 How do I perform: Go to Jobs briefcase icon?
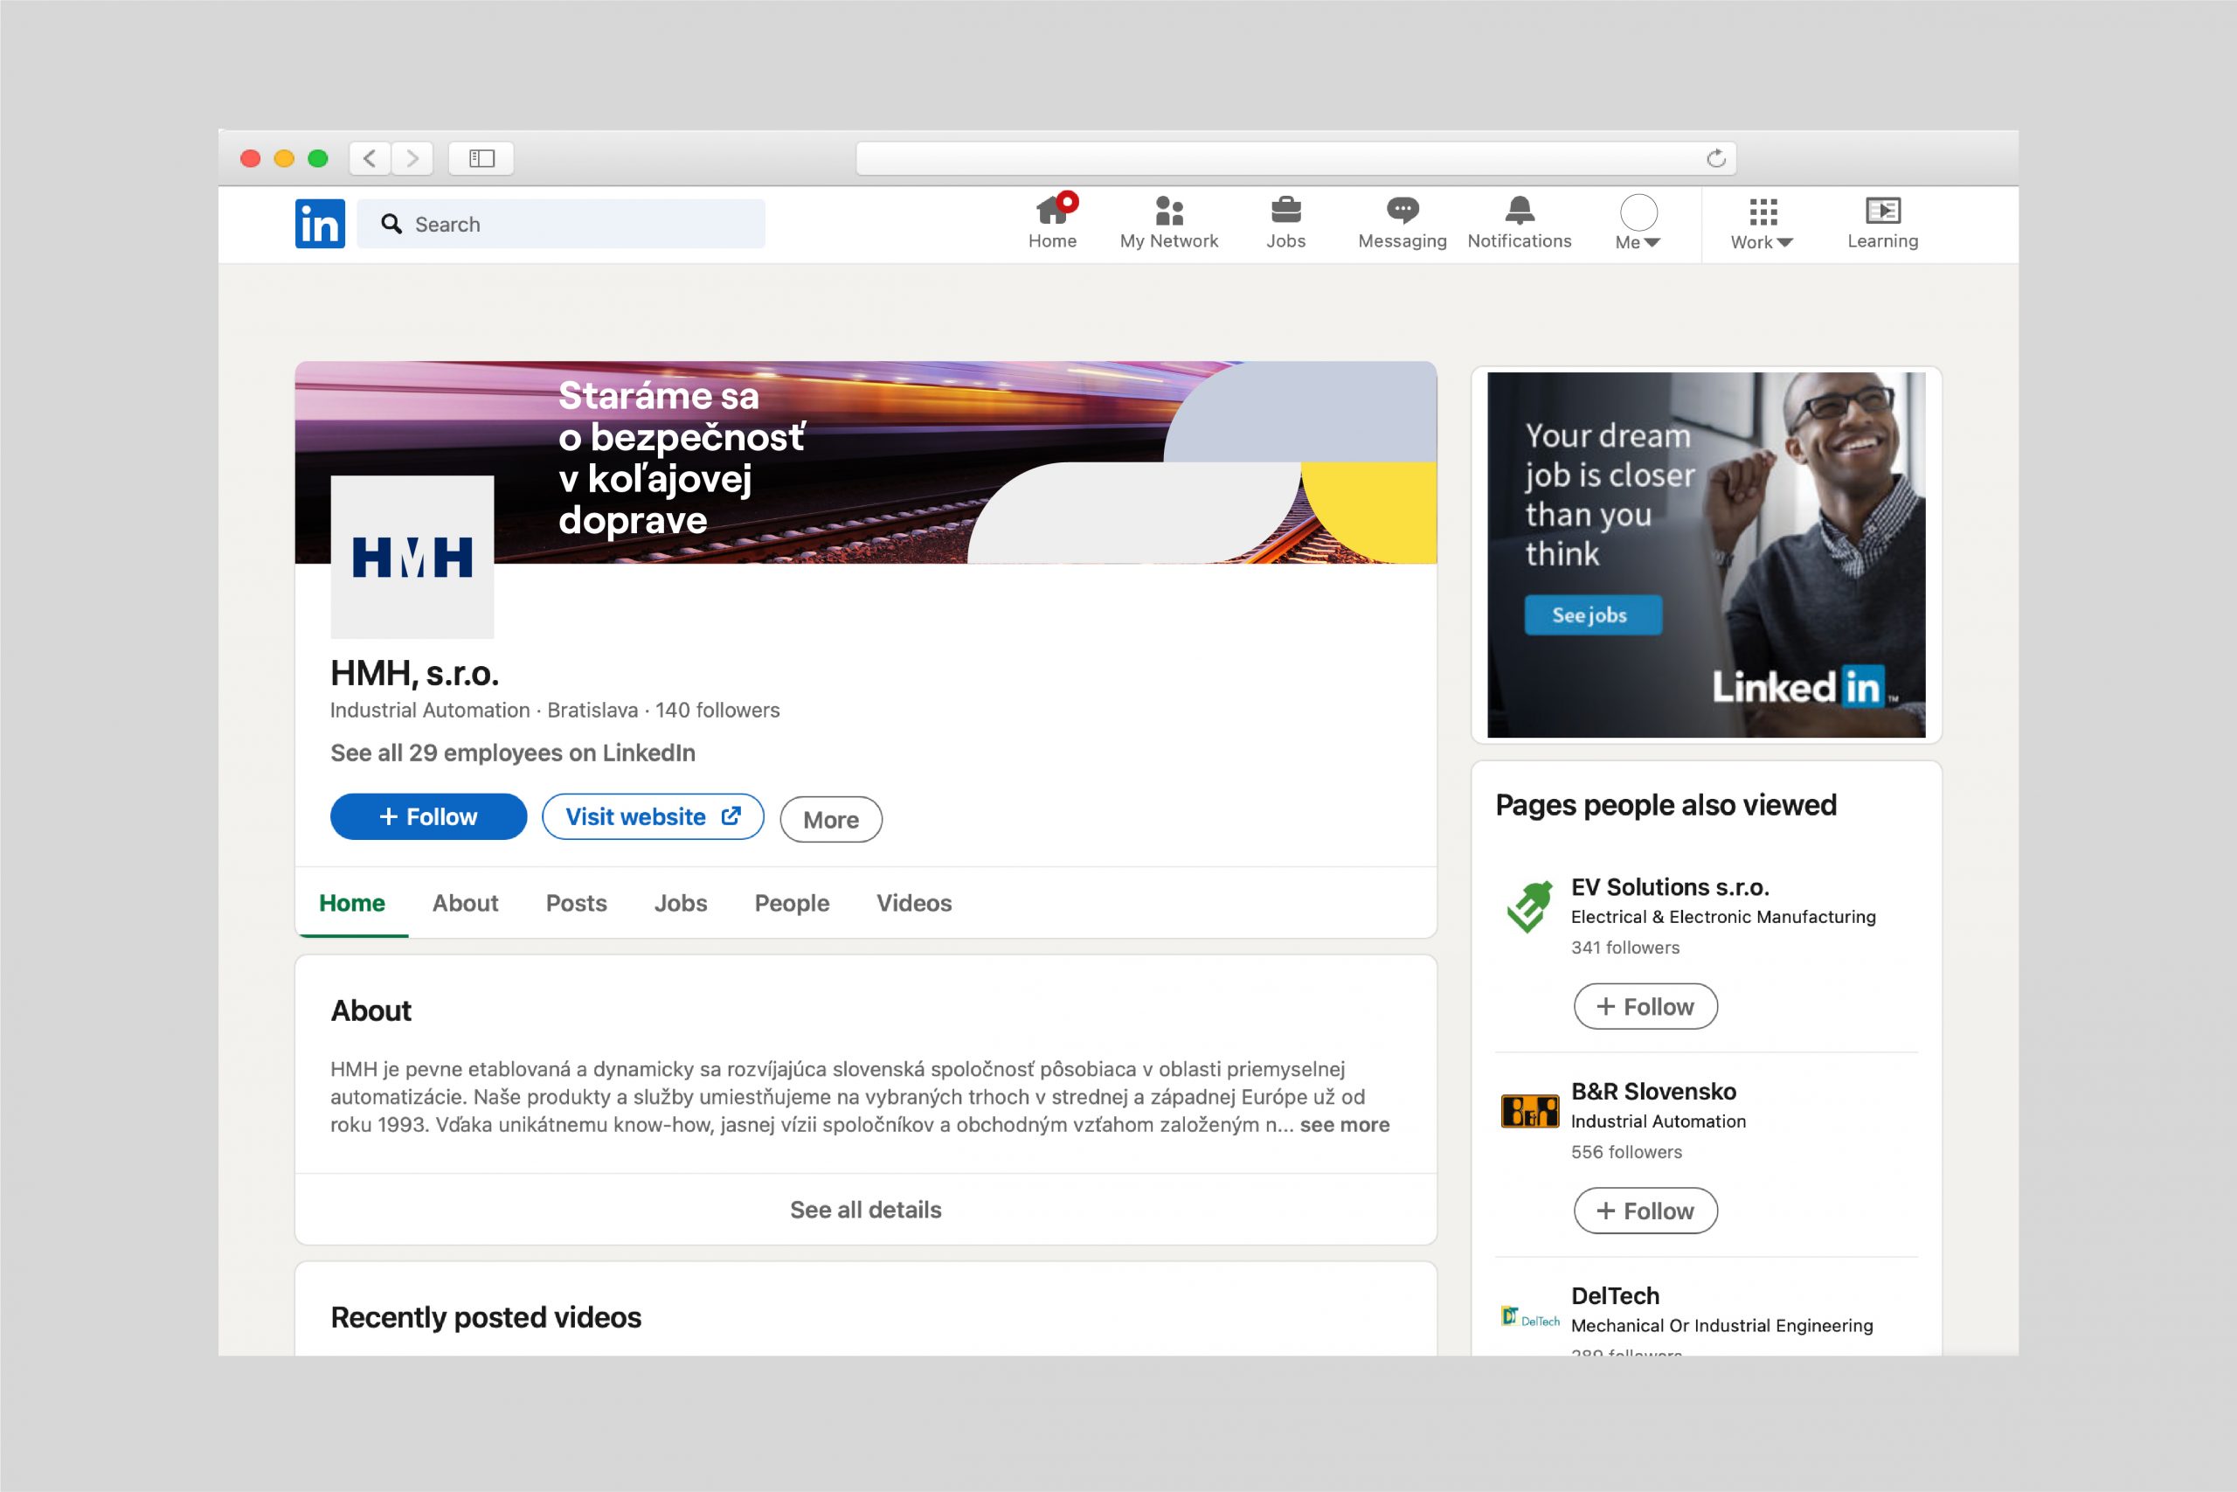tap(1285, 211)
